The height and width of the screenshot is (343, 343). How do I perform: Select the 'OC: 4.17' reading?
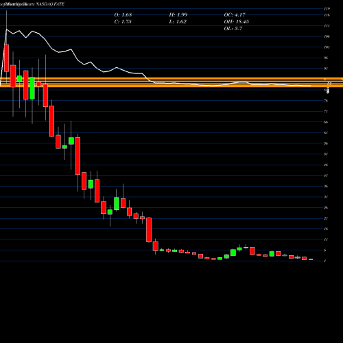[235, 15]
